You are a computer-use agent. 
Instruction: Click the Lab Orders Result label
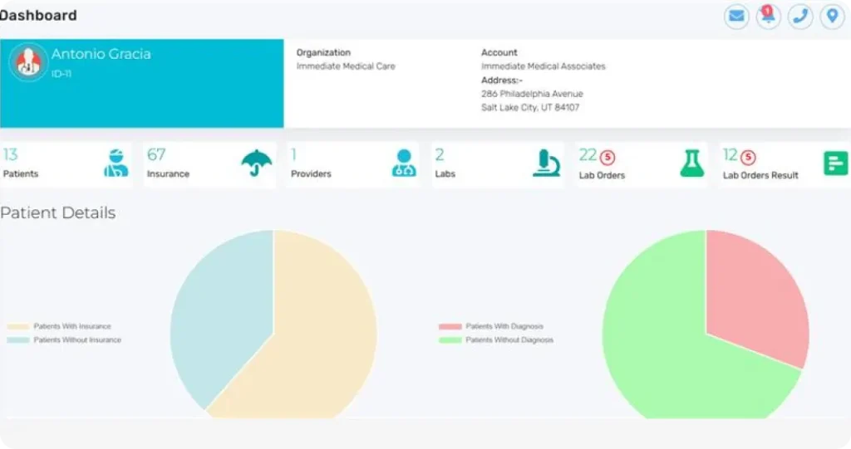760,175
